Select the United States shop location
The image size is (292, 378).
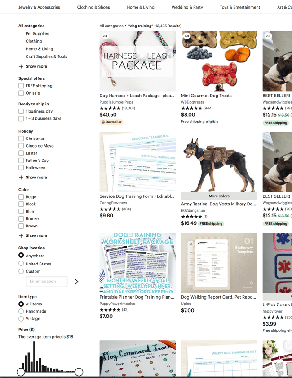(x=21, y=264)
